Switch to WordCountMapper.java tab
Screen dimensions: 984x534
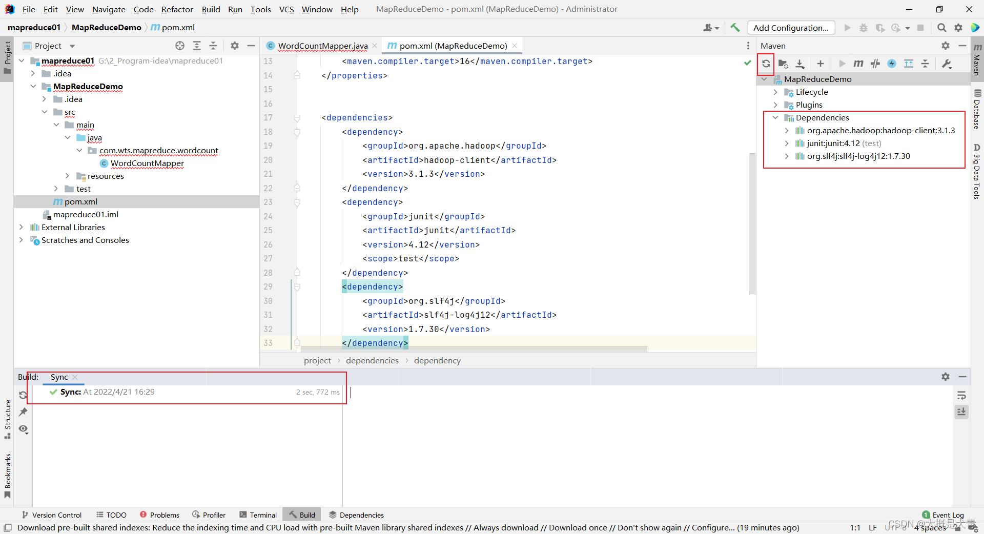322,46
